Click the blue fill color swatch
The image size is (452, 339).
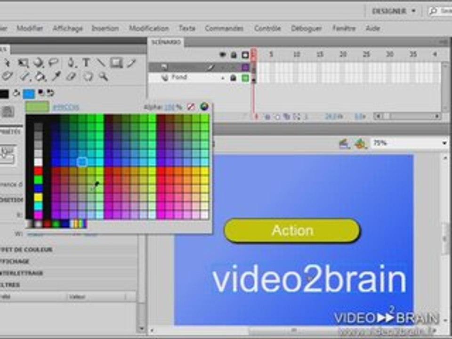(x=29, y=94)
